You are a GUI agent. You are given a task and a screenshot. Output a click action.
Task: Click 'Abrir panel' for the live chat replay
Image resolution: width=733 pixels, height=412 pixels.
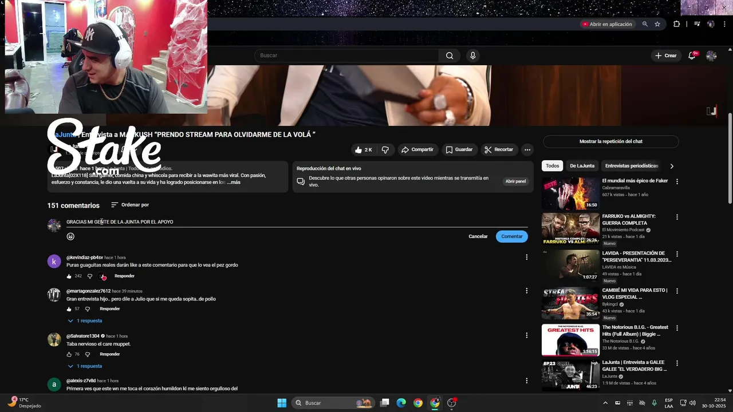click(x=515, y=181)
